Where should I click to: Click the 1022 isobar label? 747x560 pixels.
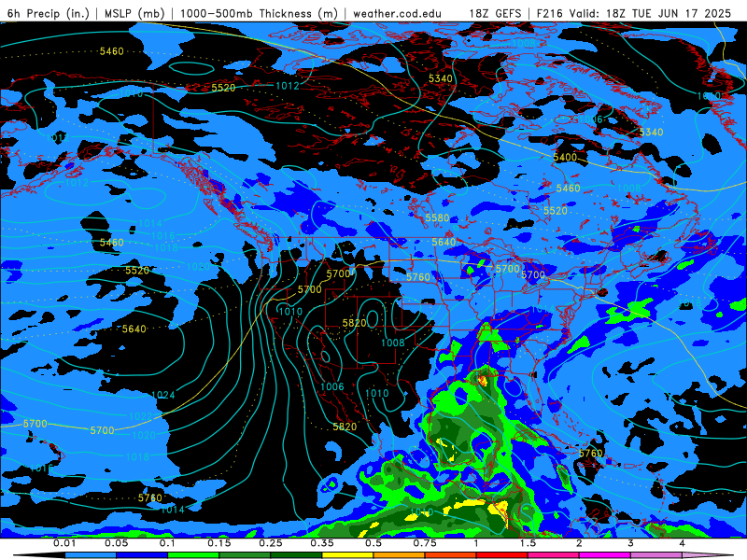[x=141, y=416]
